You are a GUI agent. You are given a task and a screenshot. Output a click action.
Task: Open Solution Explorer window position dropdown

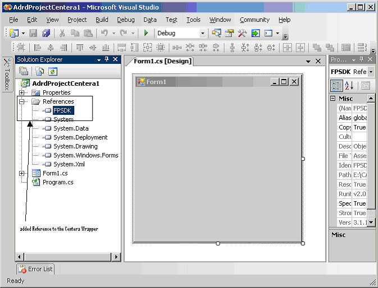99,59
